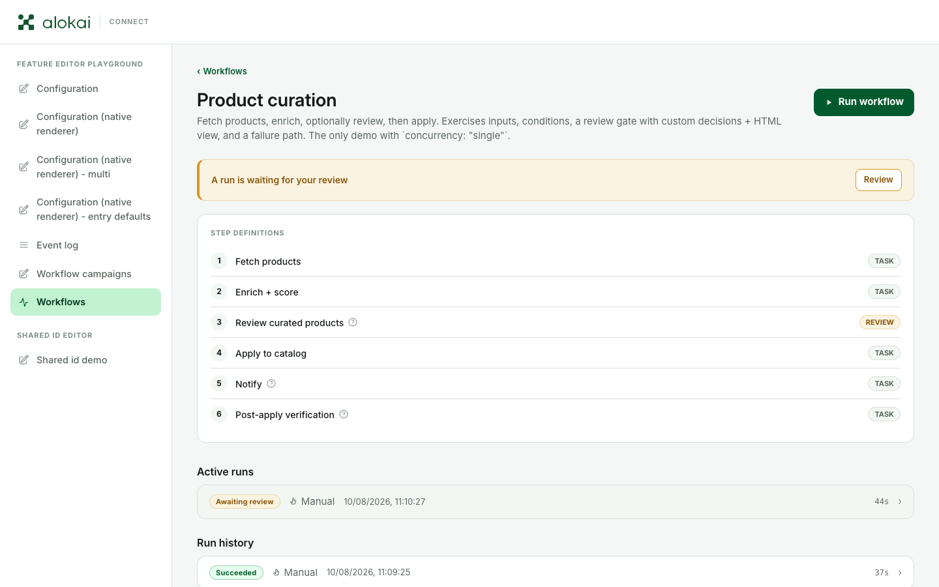
Task: Click the Notify step name
Action: (x=248, y=384)
